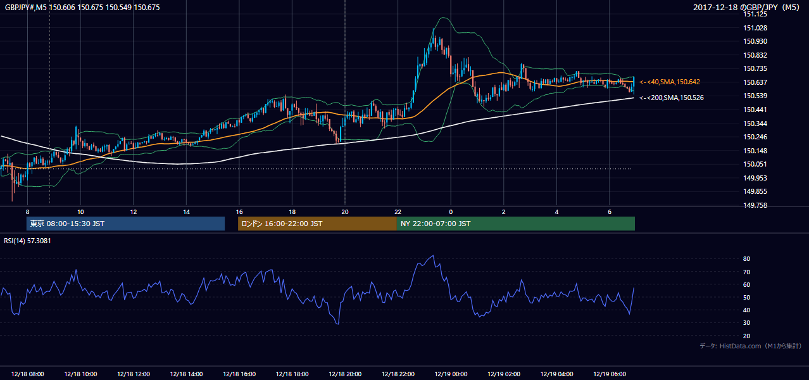
Task: Click price axis value 150.246
Action: coord(755,137)
